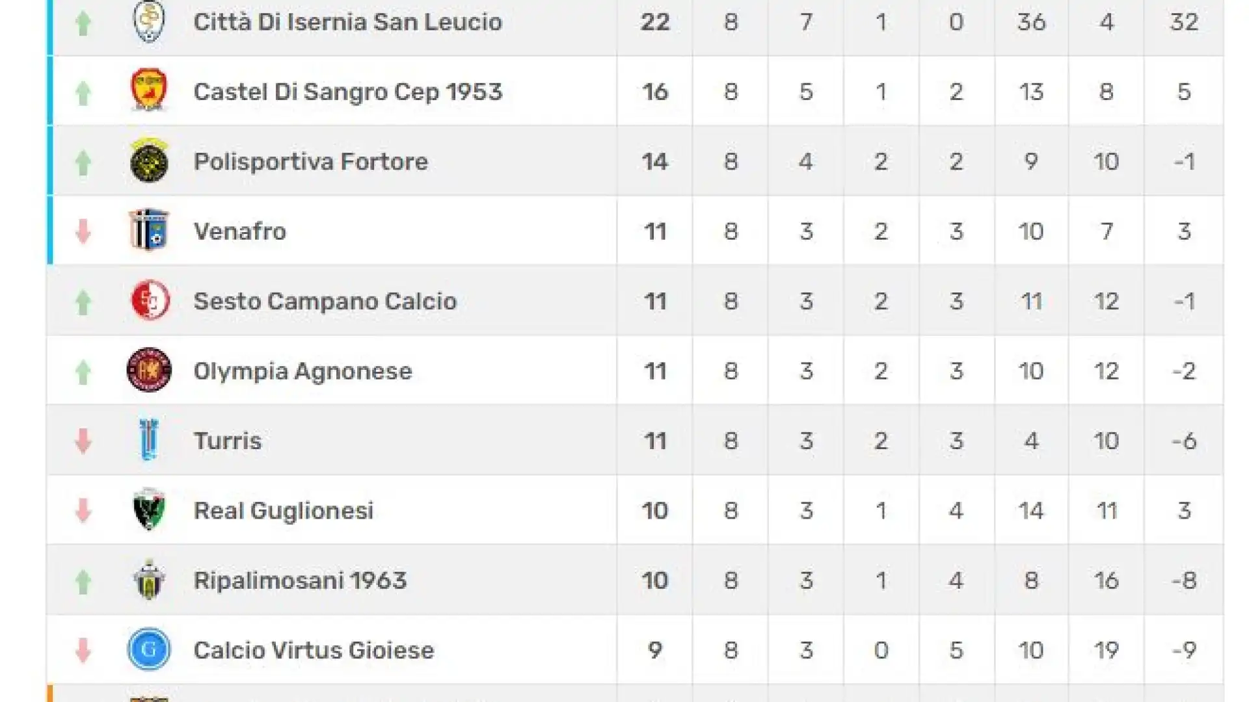This screenshot has width=1249, height=702.
Task: Click the Venafro striped crest
Action: pyautogui.click(x=149, y=230)
